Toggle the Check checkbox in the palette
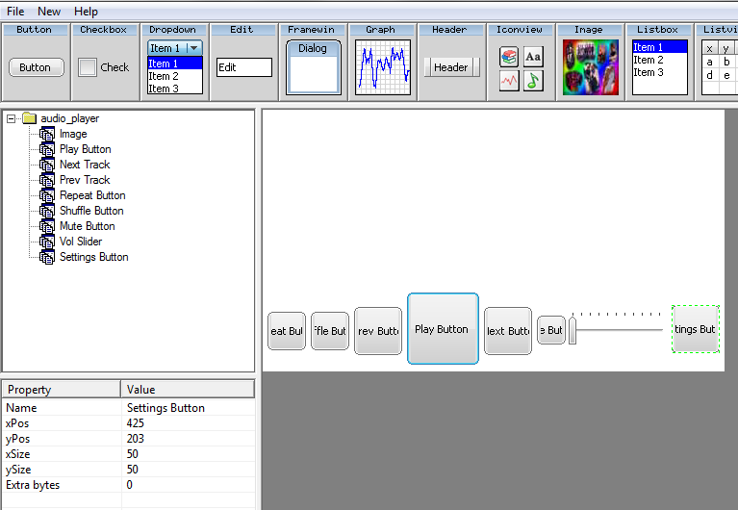Viewport: 738px width, 510px height. [88, 67]
